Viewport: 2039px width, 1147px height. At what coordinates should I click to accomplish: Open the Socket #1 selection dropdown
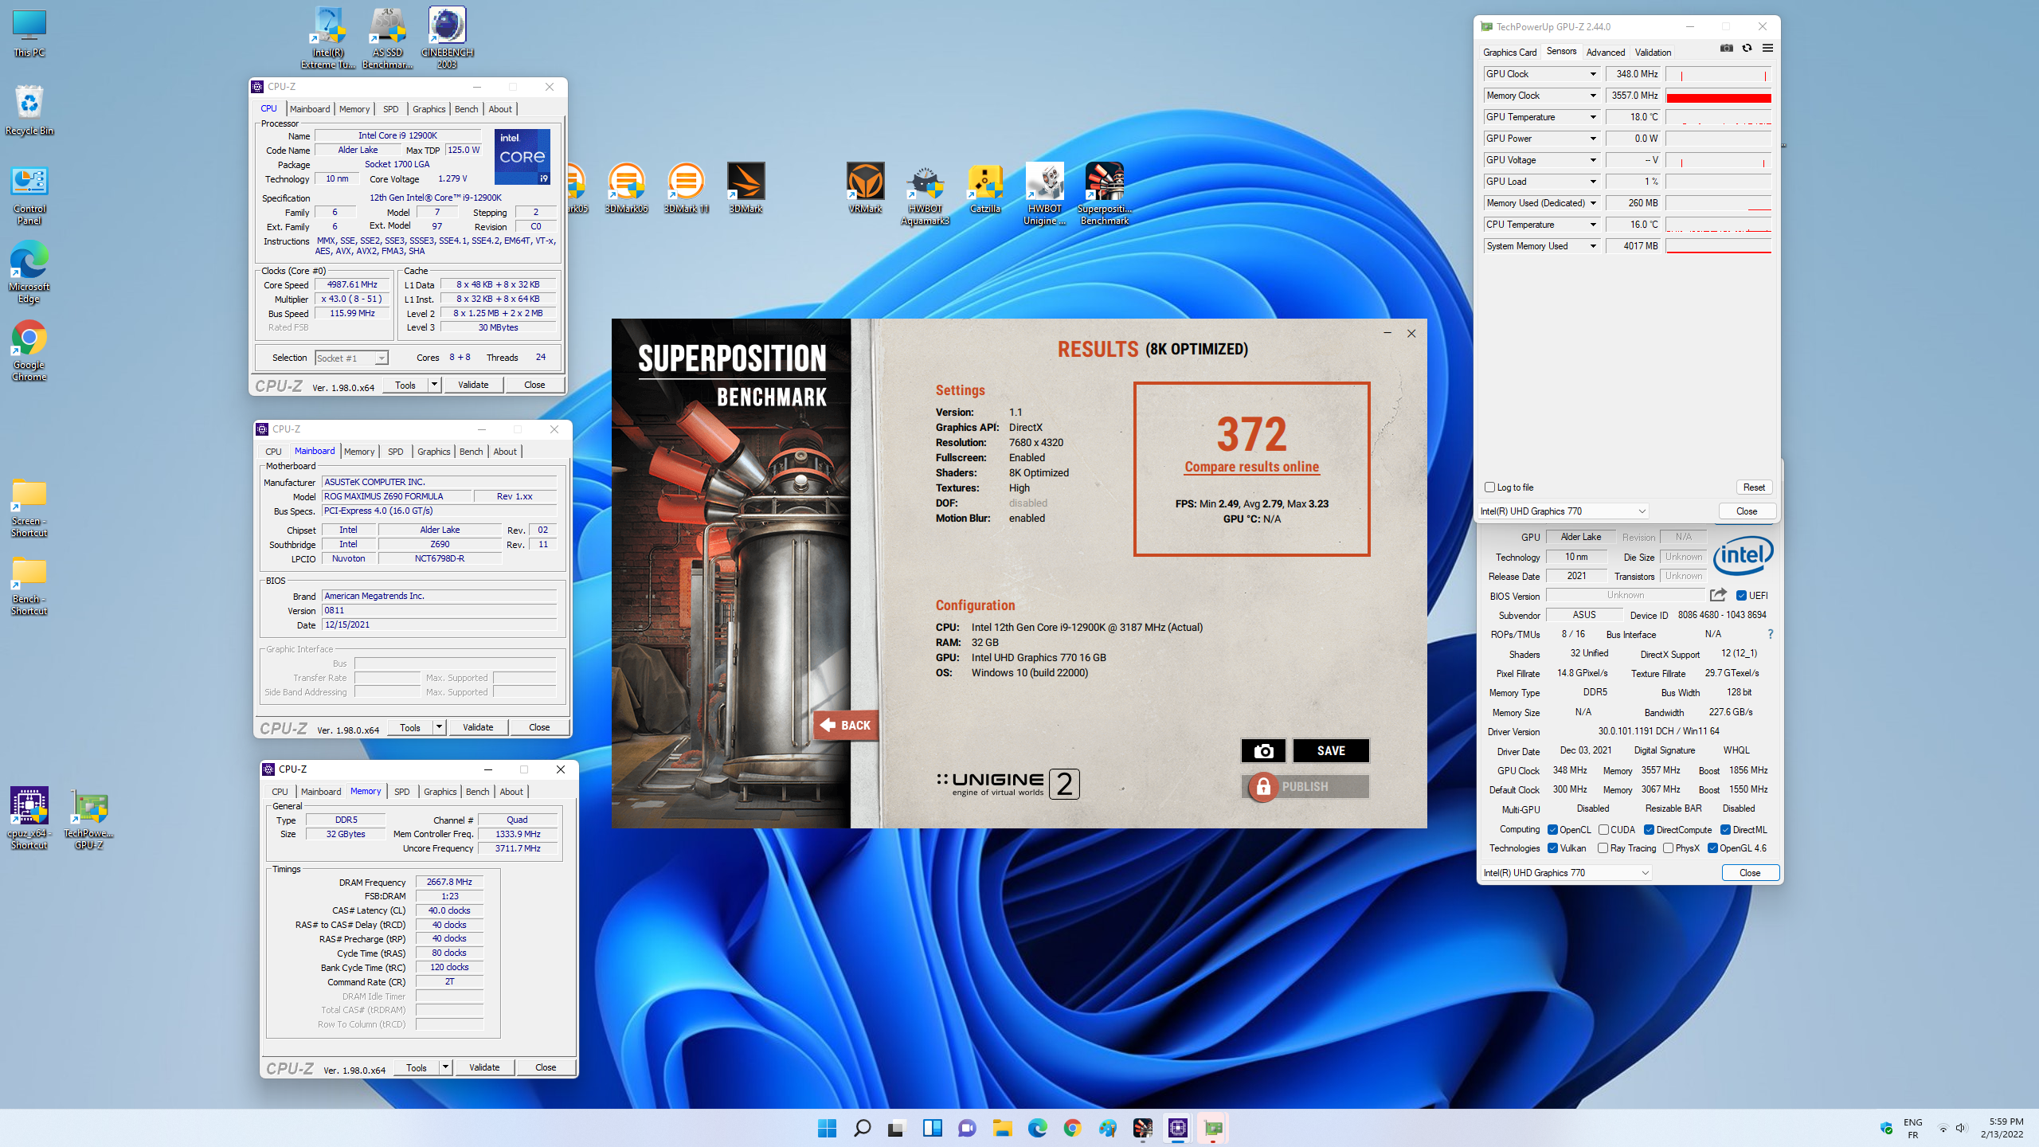[x=351, y=358]
